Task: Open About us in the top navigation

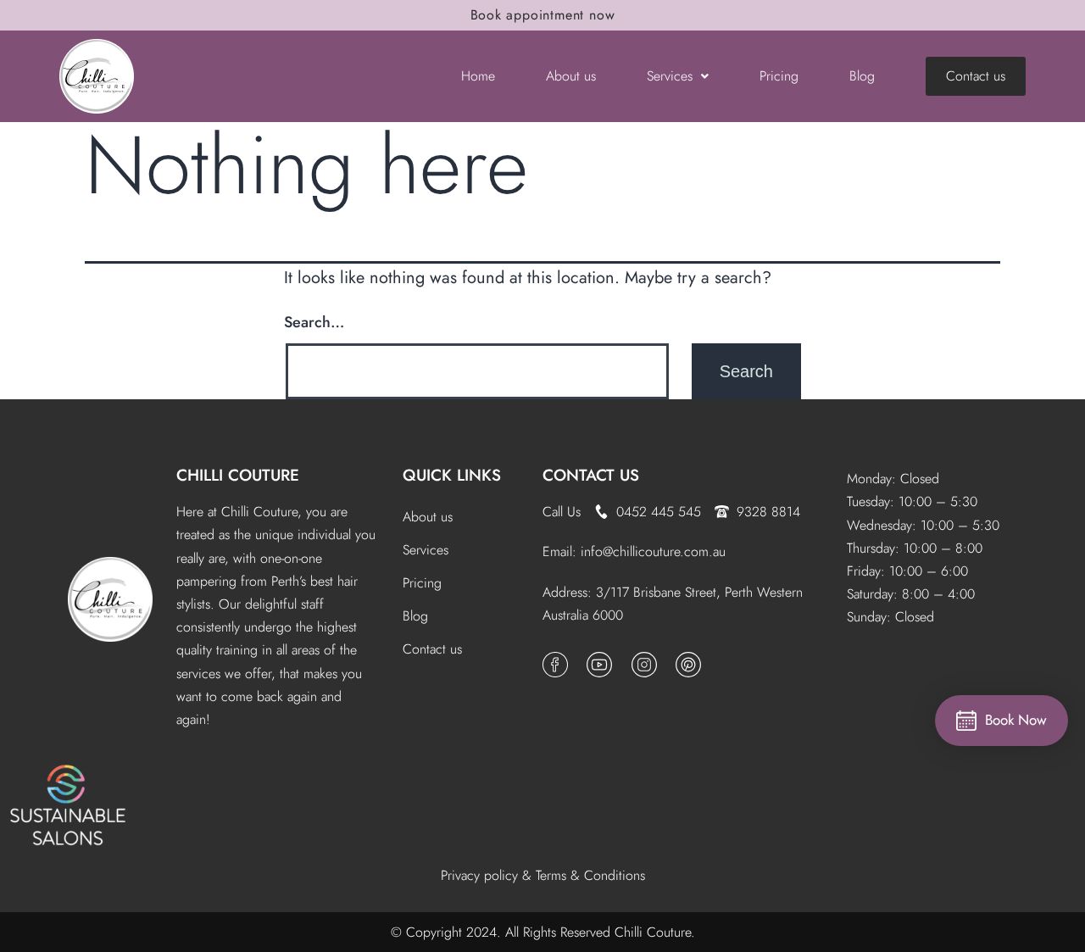Action: point(570,76)
